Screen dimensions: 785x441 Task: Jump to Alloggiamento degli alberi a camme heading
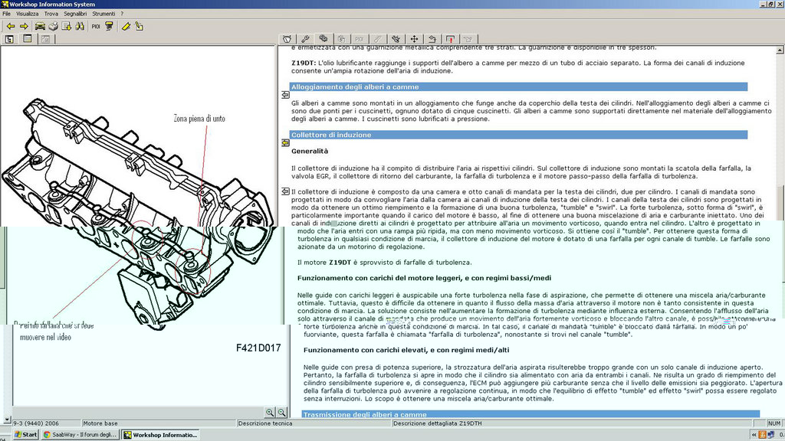coord(518,87)
